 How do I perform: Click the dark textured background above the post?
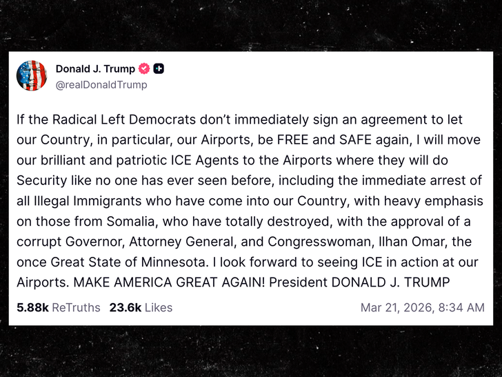pos(251,24)
